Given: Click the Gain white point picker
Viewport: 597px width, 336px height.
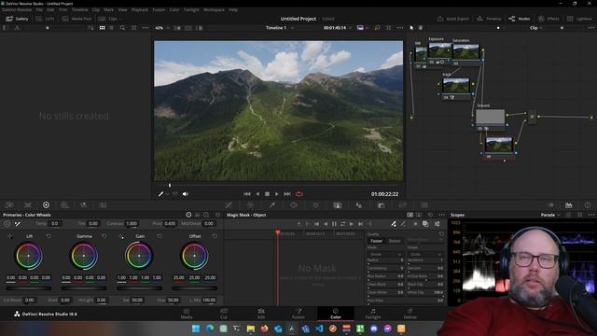Looking at the screenshot, I should pyautogui.click(x=121, y=236).
